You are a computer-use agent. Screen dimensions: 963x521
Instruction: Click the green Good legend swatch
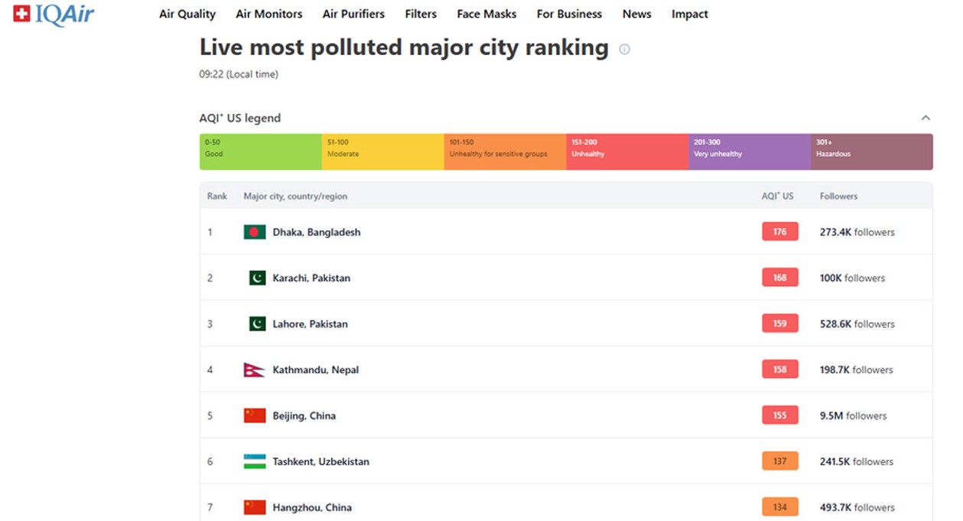click(x=260, y=151)
